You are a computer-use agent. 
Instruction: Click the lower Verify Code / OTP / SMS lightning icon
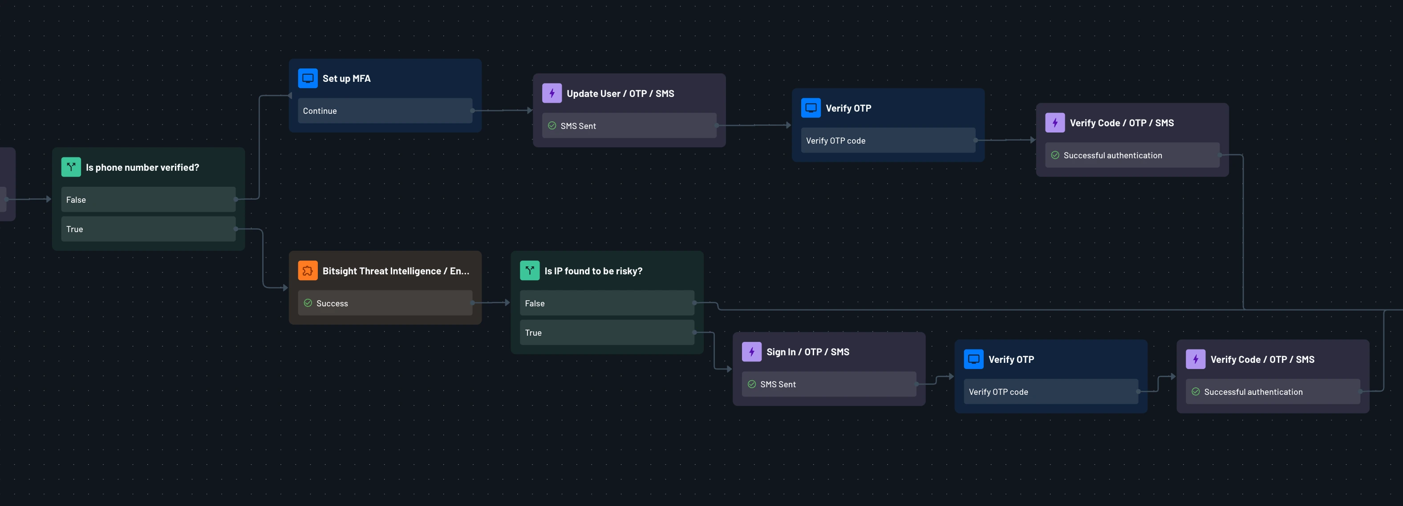click(x=1196, y=359)
